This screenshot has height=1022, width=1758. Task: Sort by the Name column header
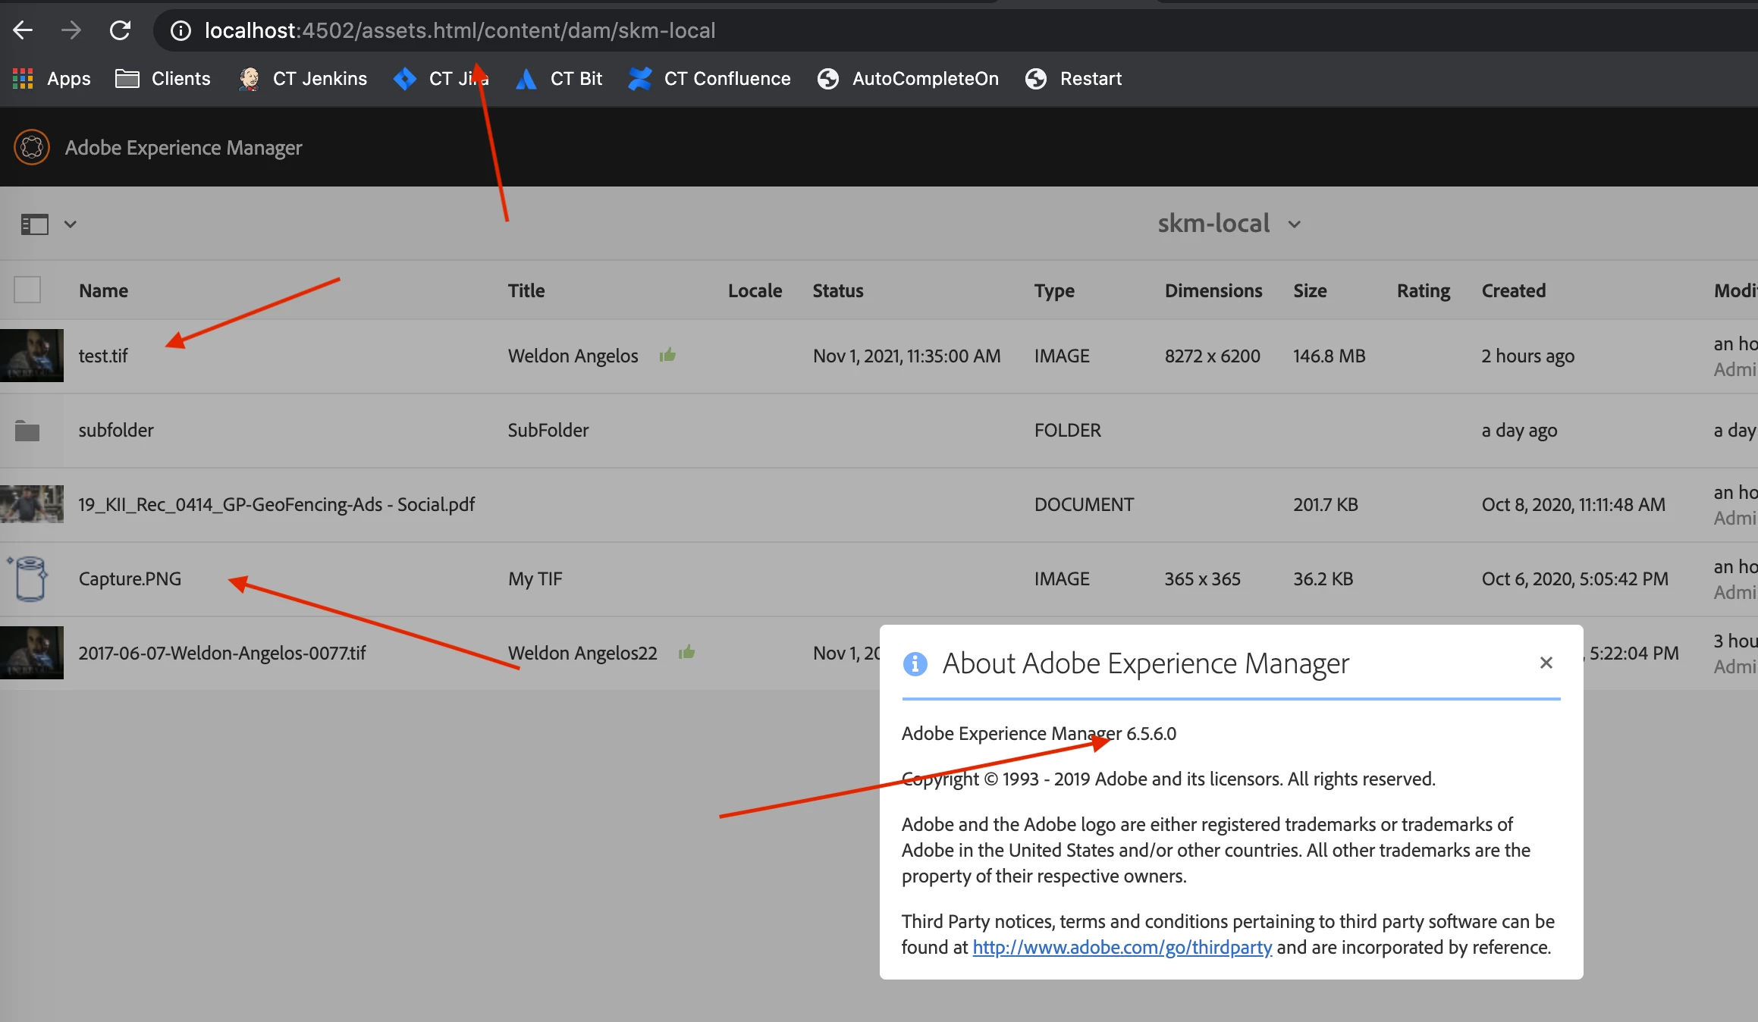coord(103,290)
